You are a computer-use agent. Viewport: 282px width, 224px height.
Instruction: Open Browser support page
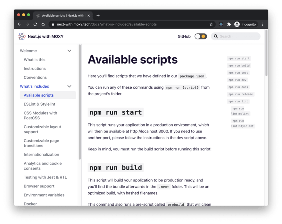(x=39, y=186)
